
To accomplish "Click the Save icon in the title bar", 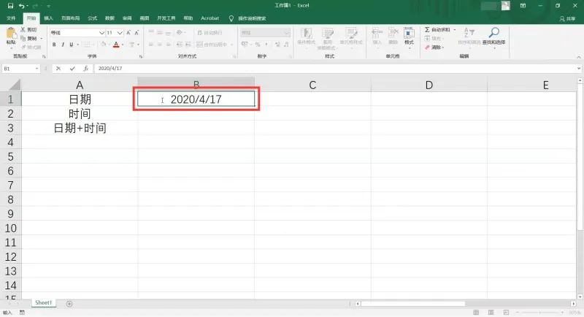I will pos(10,6).
